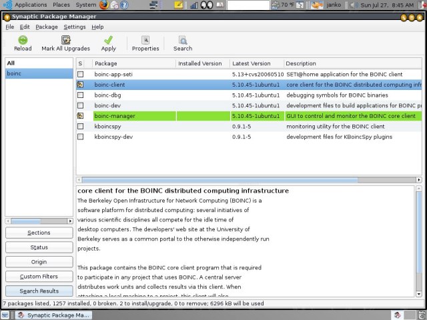Launch Firefox from top panel
The height and width of the screenshot is (320, 427).
point(104,5)
